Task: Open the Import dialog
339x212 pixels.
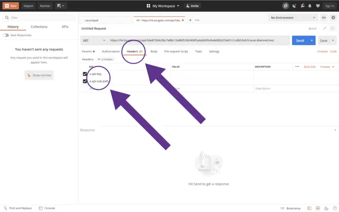Action: [28, 6]
